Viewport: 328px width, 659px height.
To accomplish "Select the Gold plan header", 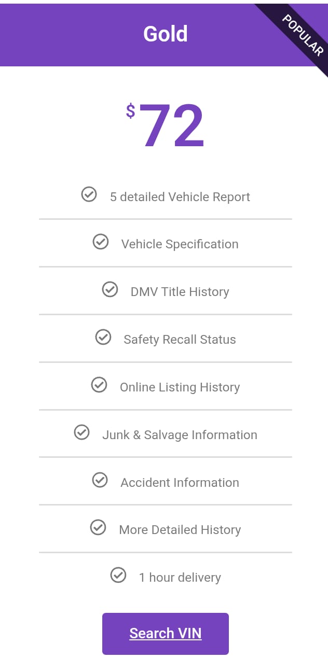I will coord(164,35).
